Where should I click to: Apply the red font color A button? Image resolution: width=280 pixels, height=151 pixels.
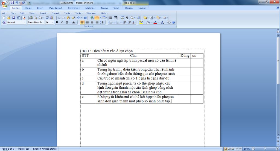click(x=155, y=22)
